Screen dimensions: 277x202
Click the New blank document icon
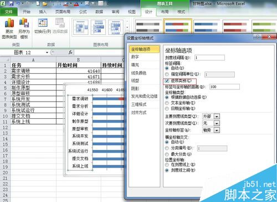click(x=38, y=3)
